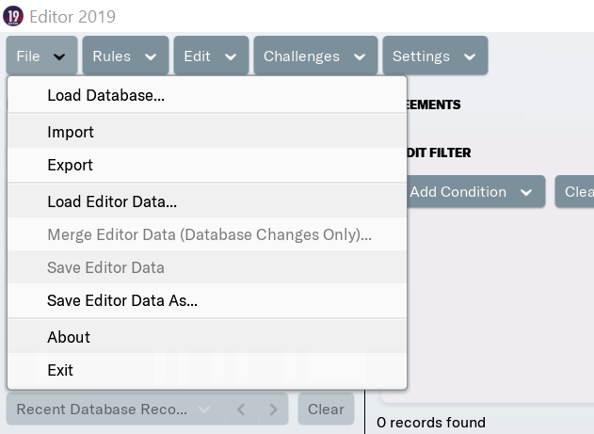Open the Rules dropdown menu
The width and height of the screenshot is (594, 434).
pyautogui.click(x=125, y=56)
